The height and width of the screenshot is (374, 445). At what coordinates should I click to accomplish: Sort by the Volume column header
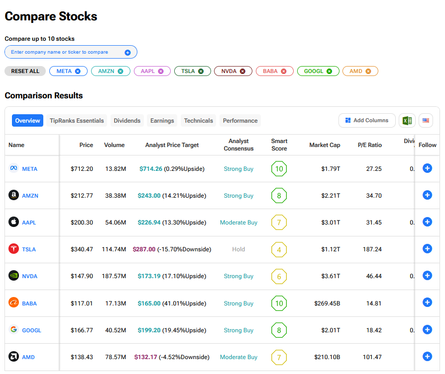click(114, 145)
